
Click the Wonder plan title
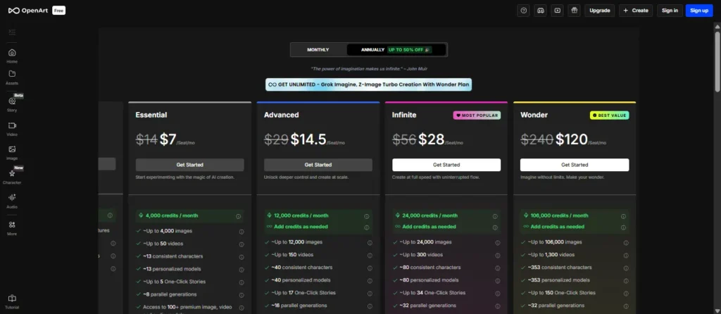tap(532, 115)
